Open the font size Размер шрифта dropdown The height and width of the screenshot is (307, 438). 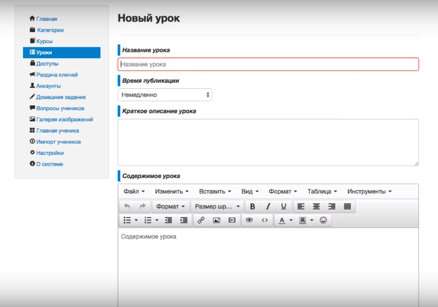(217, 206)
